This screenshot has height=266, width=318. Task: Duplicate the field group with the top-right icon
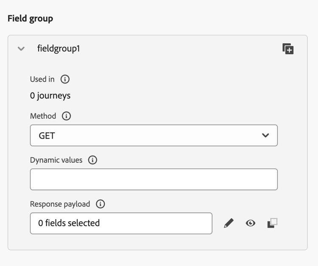(x=288, y=49)
